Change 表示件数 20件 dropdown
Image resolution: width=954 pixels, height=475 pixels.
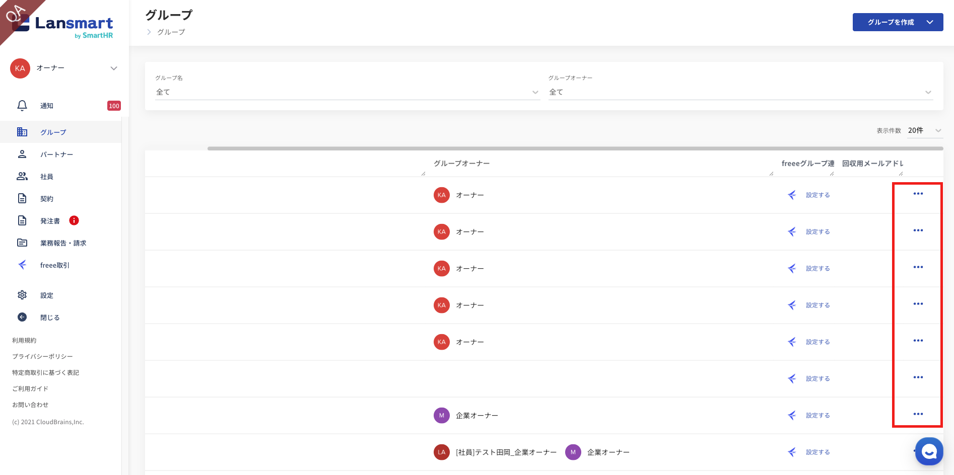(x=924, y=130)
